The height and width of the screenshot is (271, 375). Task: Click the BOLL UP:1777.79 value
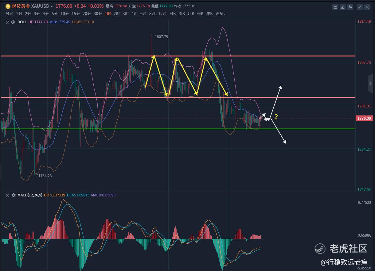click(x=38, y=22)
